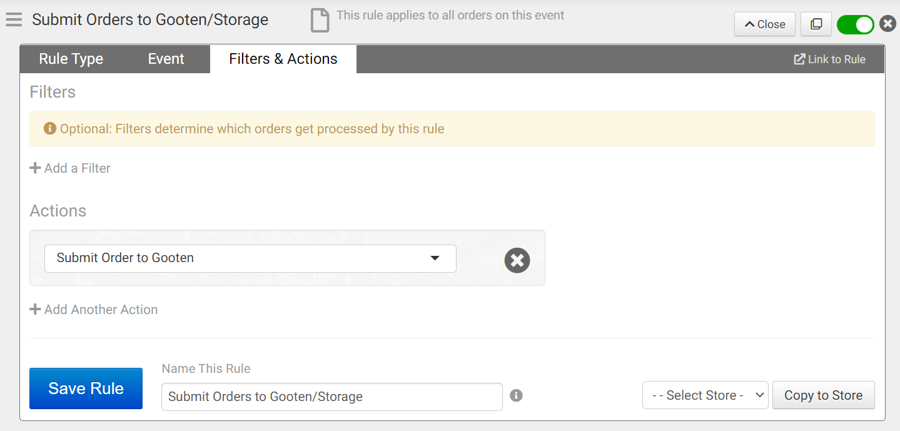Click the document icon beside rule description
The width and height of the screenshot is (900, 431).
[320, 21]
